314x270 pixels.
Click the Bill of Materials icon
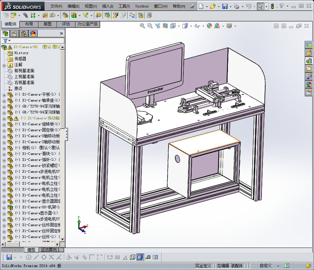coord(107,15)
